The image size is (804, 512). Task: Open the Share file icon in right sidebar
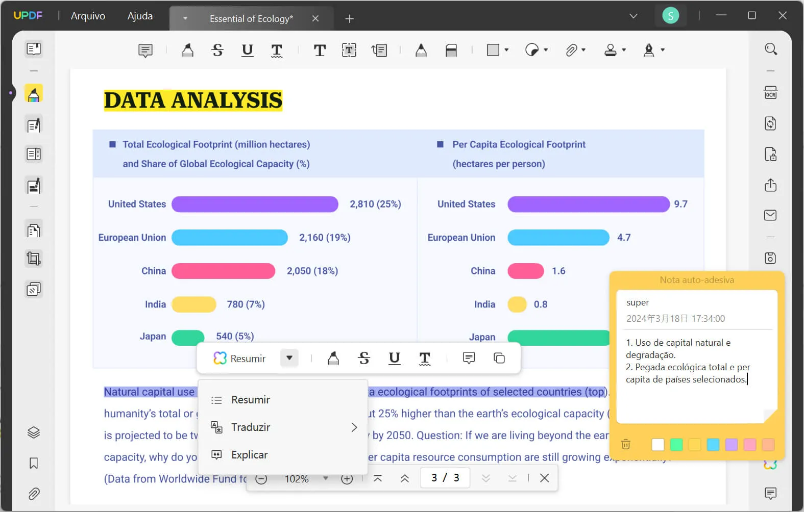pos(771,185)
